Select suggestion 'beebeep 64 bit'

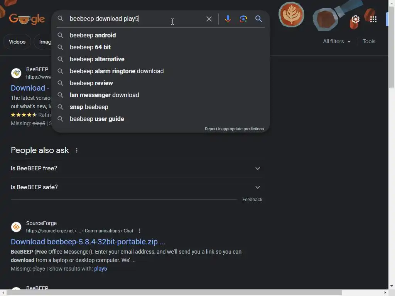tap(161, 47)
